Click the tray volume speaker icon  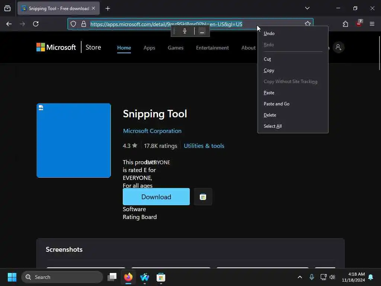click(332, 277)
